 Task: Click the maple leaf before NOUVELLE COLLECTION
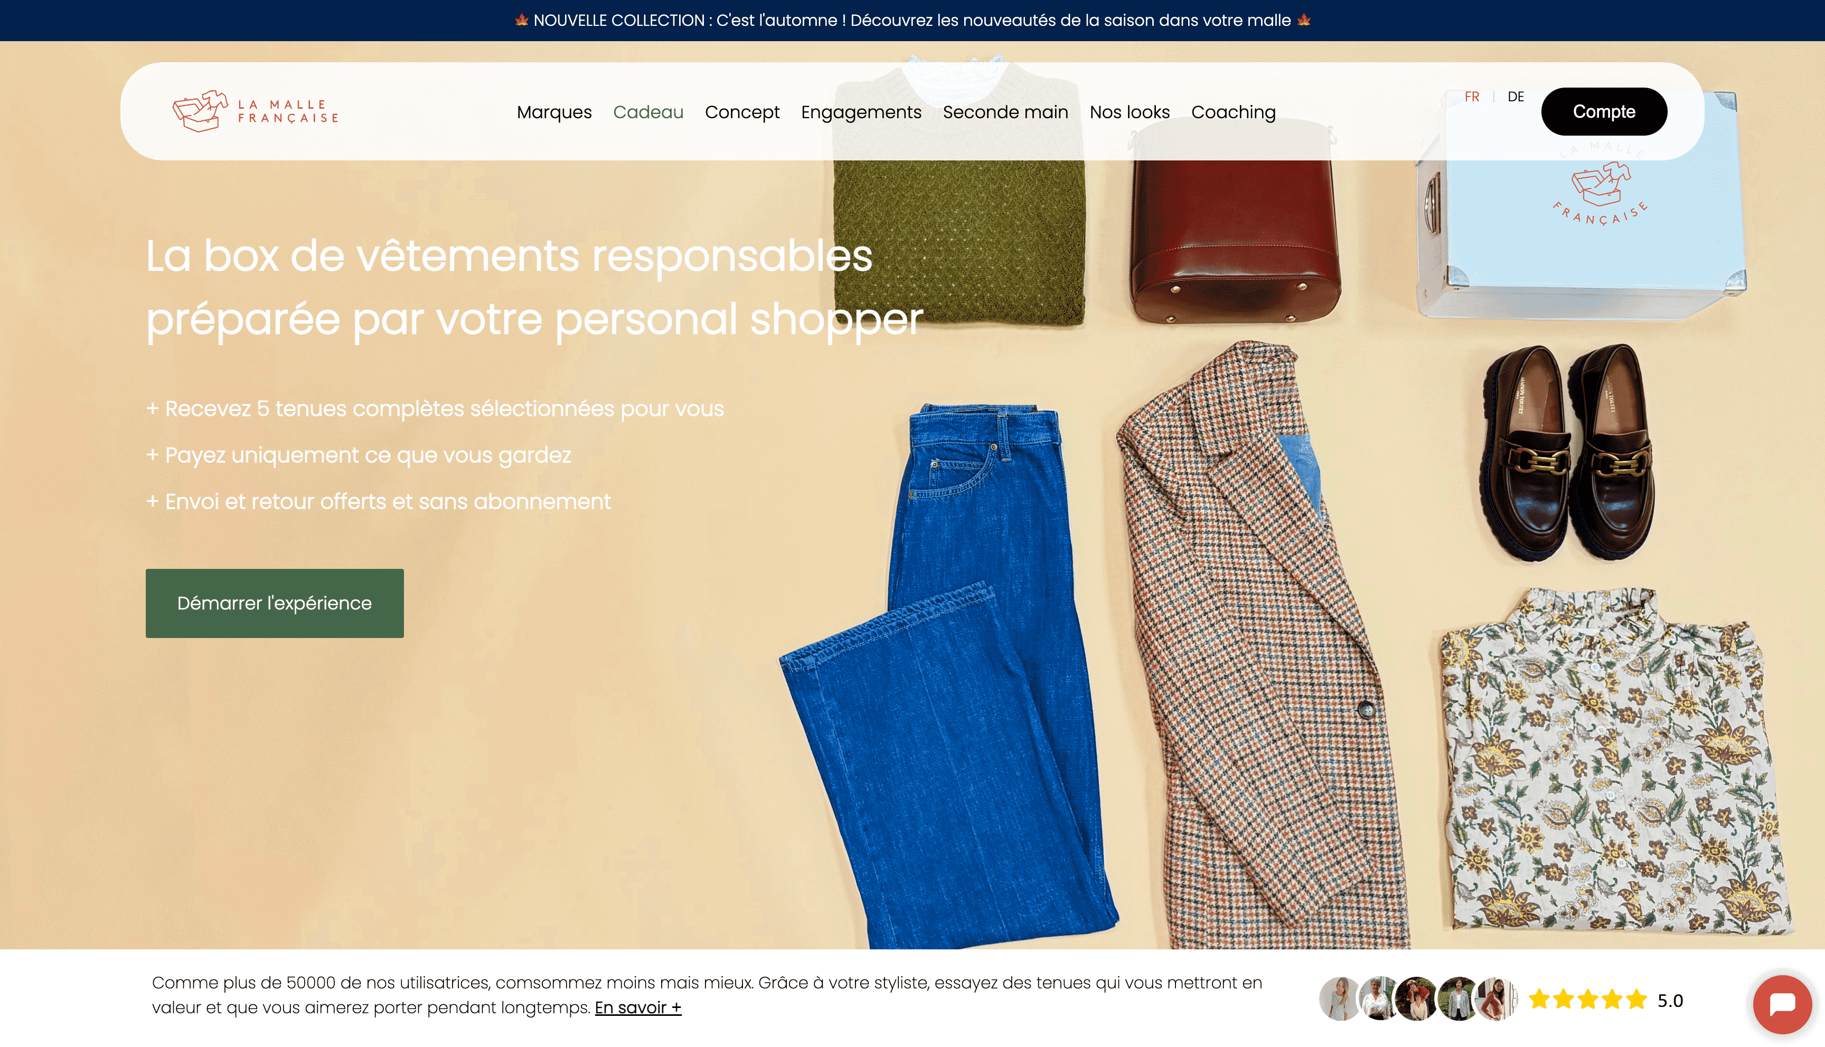(522, 20)
